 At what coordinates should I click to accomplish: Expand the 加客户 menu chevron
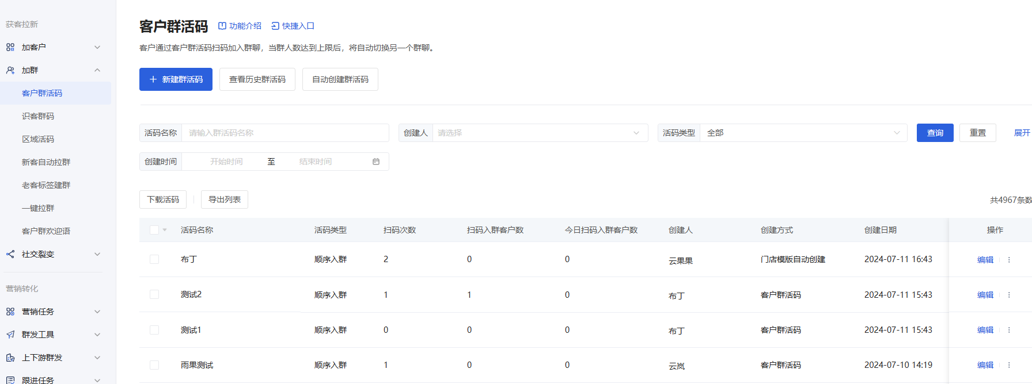[97, 47]
